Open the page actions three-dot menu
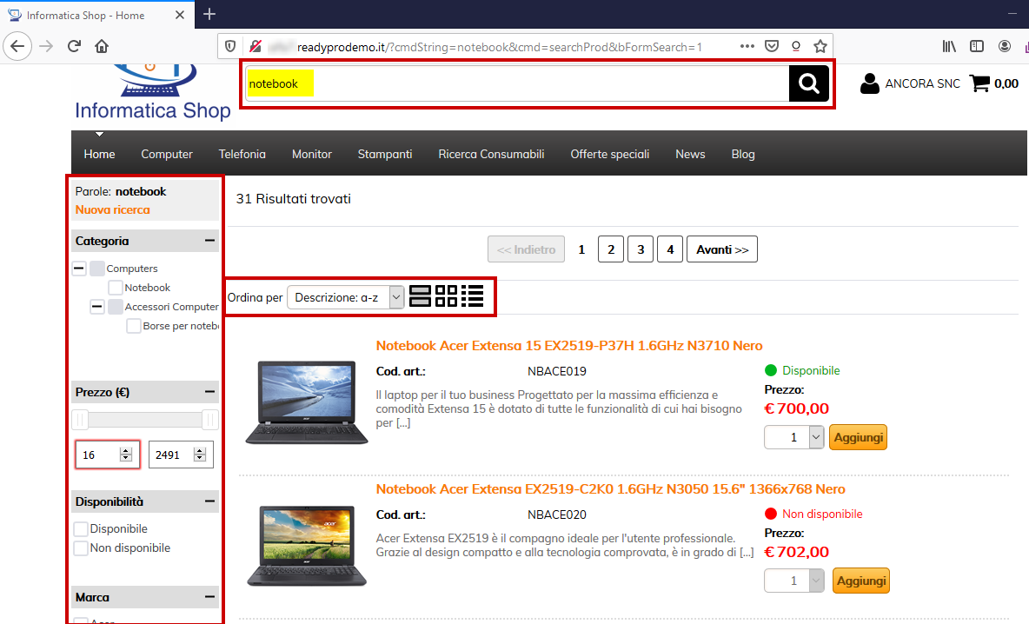1029x624 pixels. (x=747, y=47)
